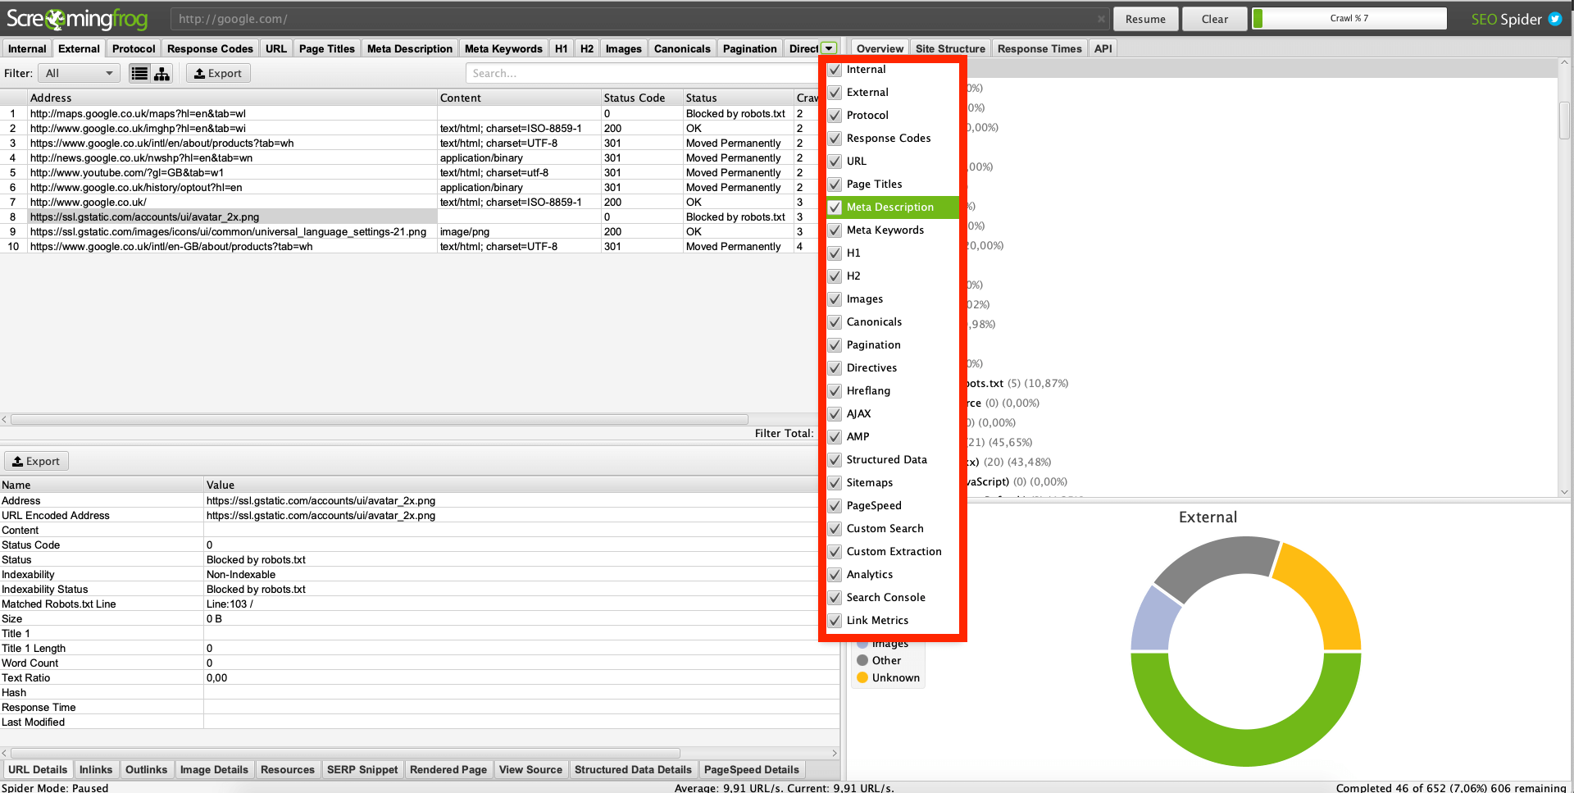Open the Site Structure tab
Viewport: 1574px width, 793px height.
[x=950, y=48]
